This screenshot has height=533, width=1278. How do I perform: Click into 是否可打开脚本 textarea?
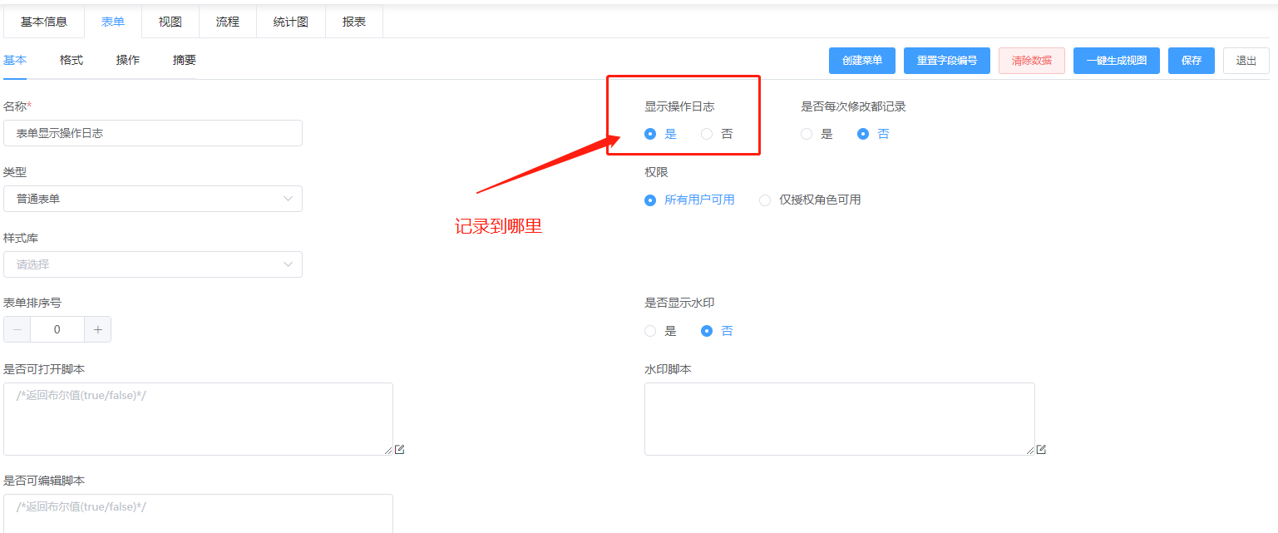198,419
